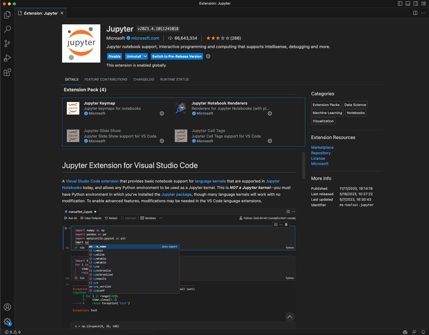429x335 pixels.
Task: Click the readme vertical scrollbar
Action: (303, 166)
